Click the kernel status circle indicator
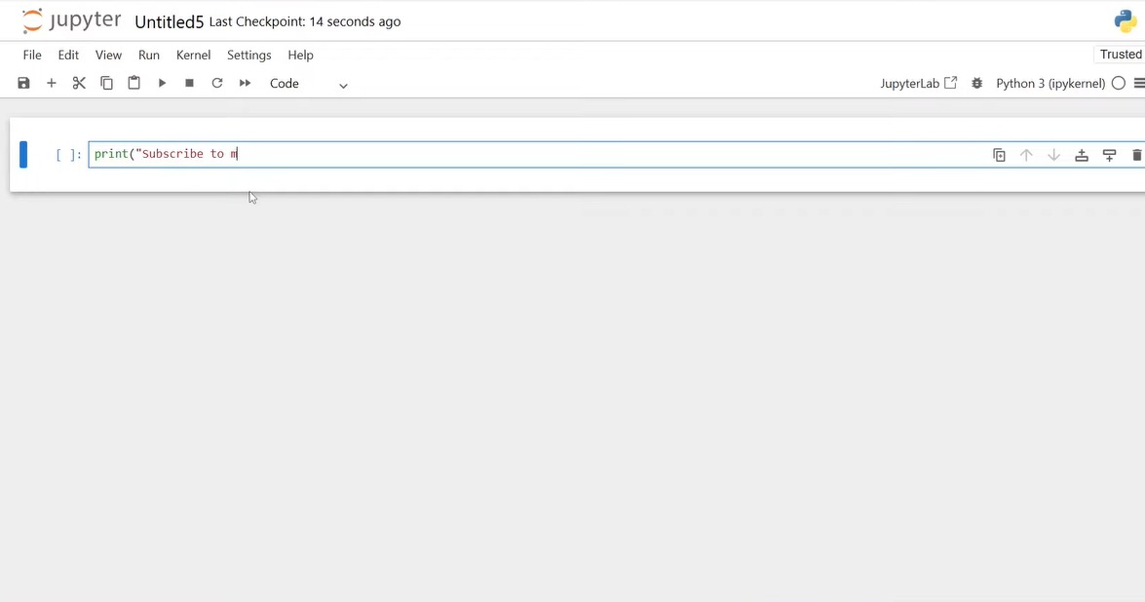Viewport: 1145px width, 602px height. coord(1118,83)
